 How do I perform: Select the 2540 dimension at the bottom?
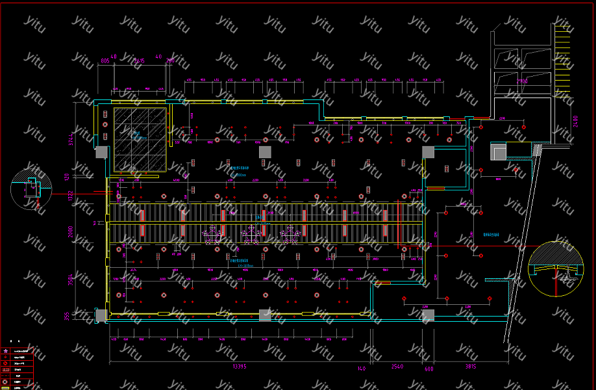pos(397,367)
